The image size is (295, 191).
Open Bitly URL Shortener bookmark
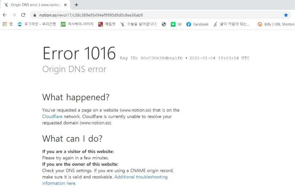pos(276,24)
